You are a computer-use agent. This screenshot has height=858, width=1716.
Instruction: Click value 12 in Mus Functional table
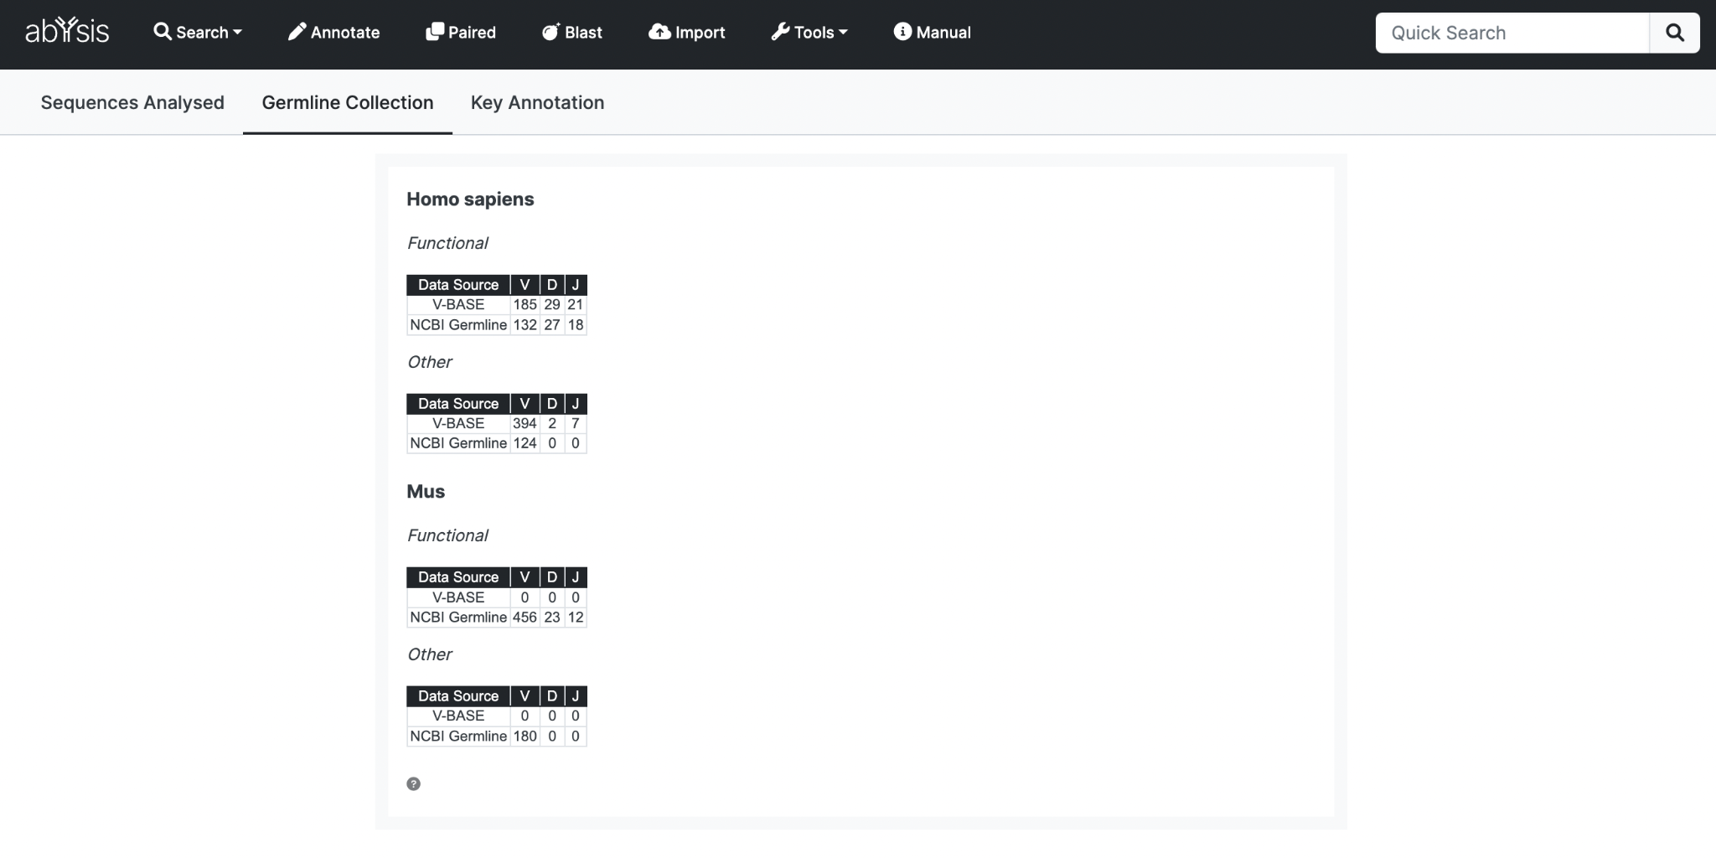point(575,618)
